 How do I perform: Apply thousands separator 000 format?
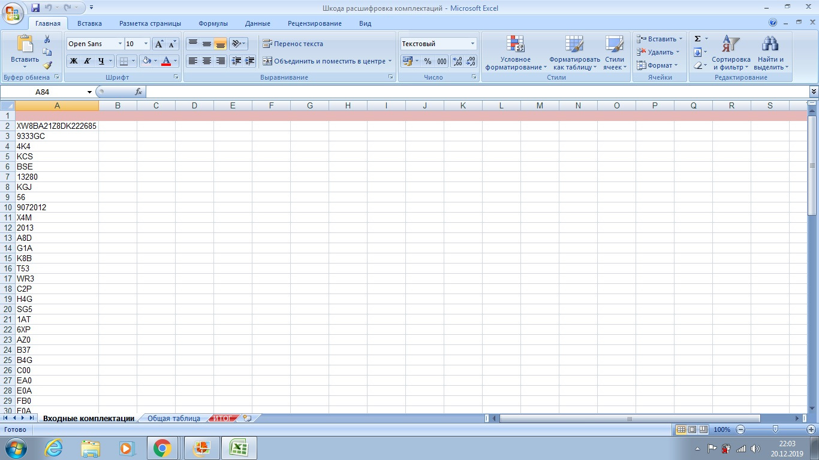(x=442, y=61)
